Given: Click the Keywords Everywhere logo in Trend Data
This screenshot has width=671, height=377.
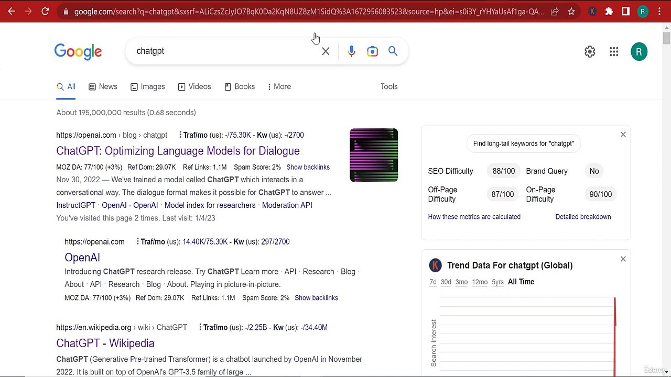Looking at the screenshot, I should coord(435,265).
